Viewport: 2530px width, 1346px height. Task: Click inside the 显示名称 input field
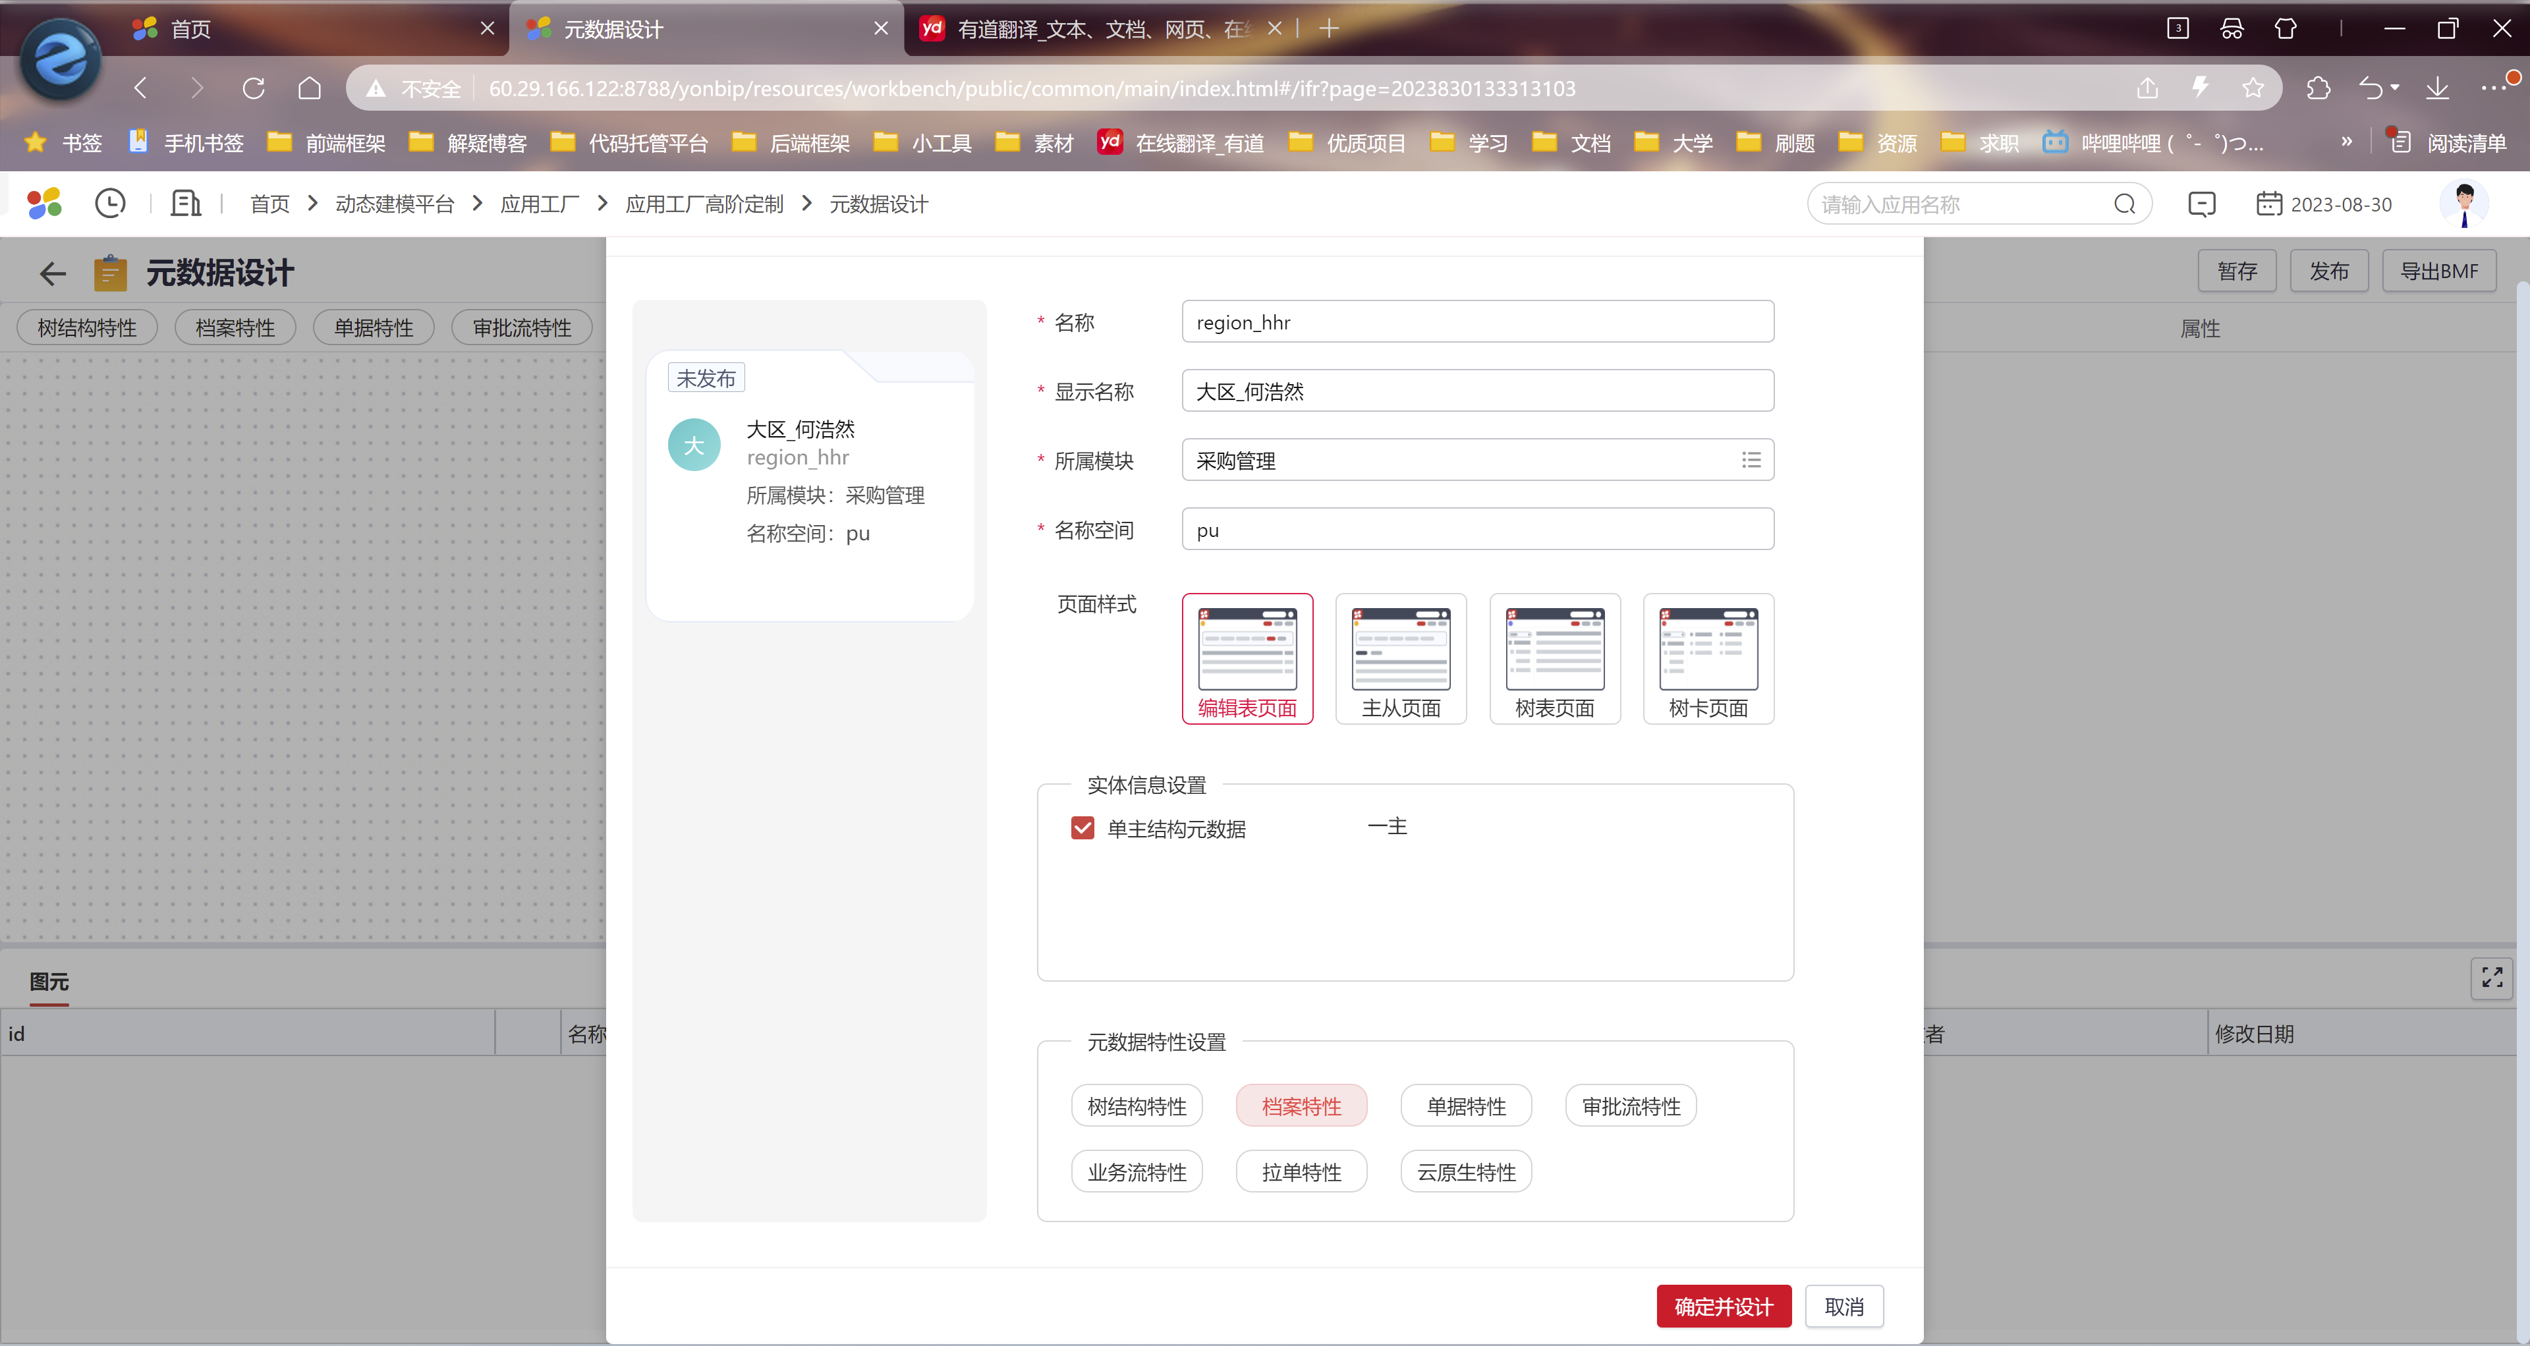(x=1477, y=392)
